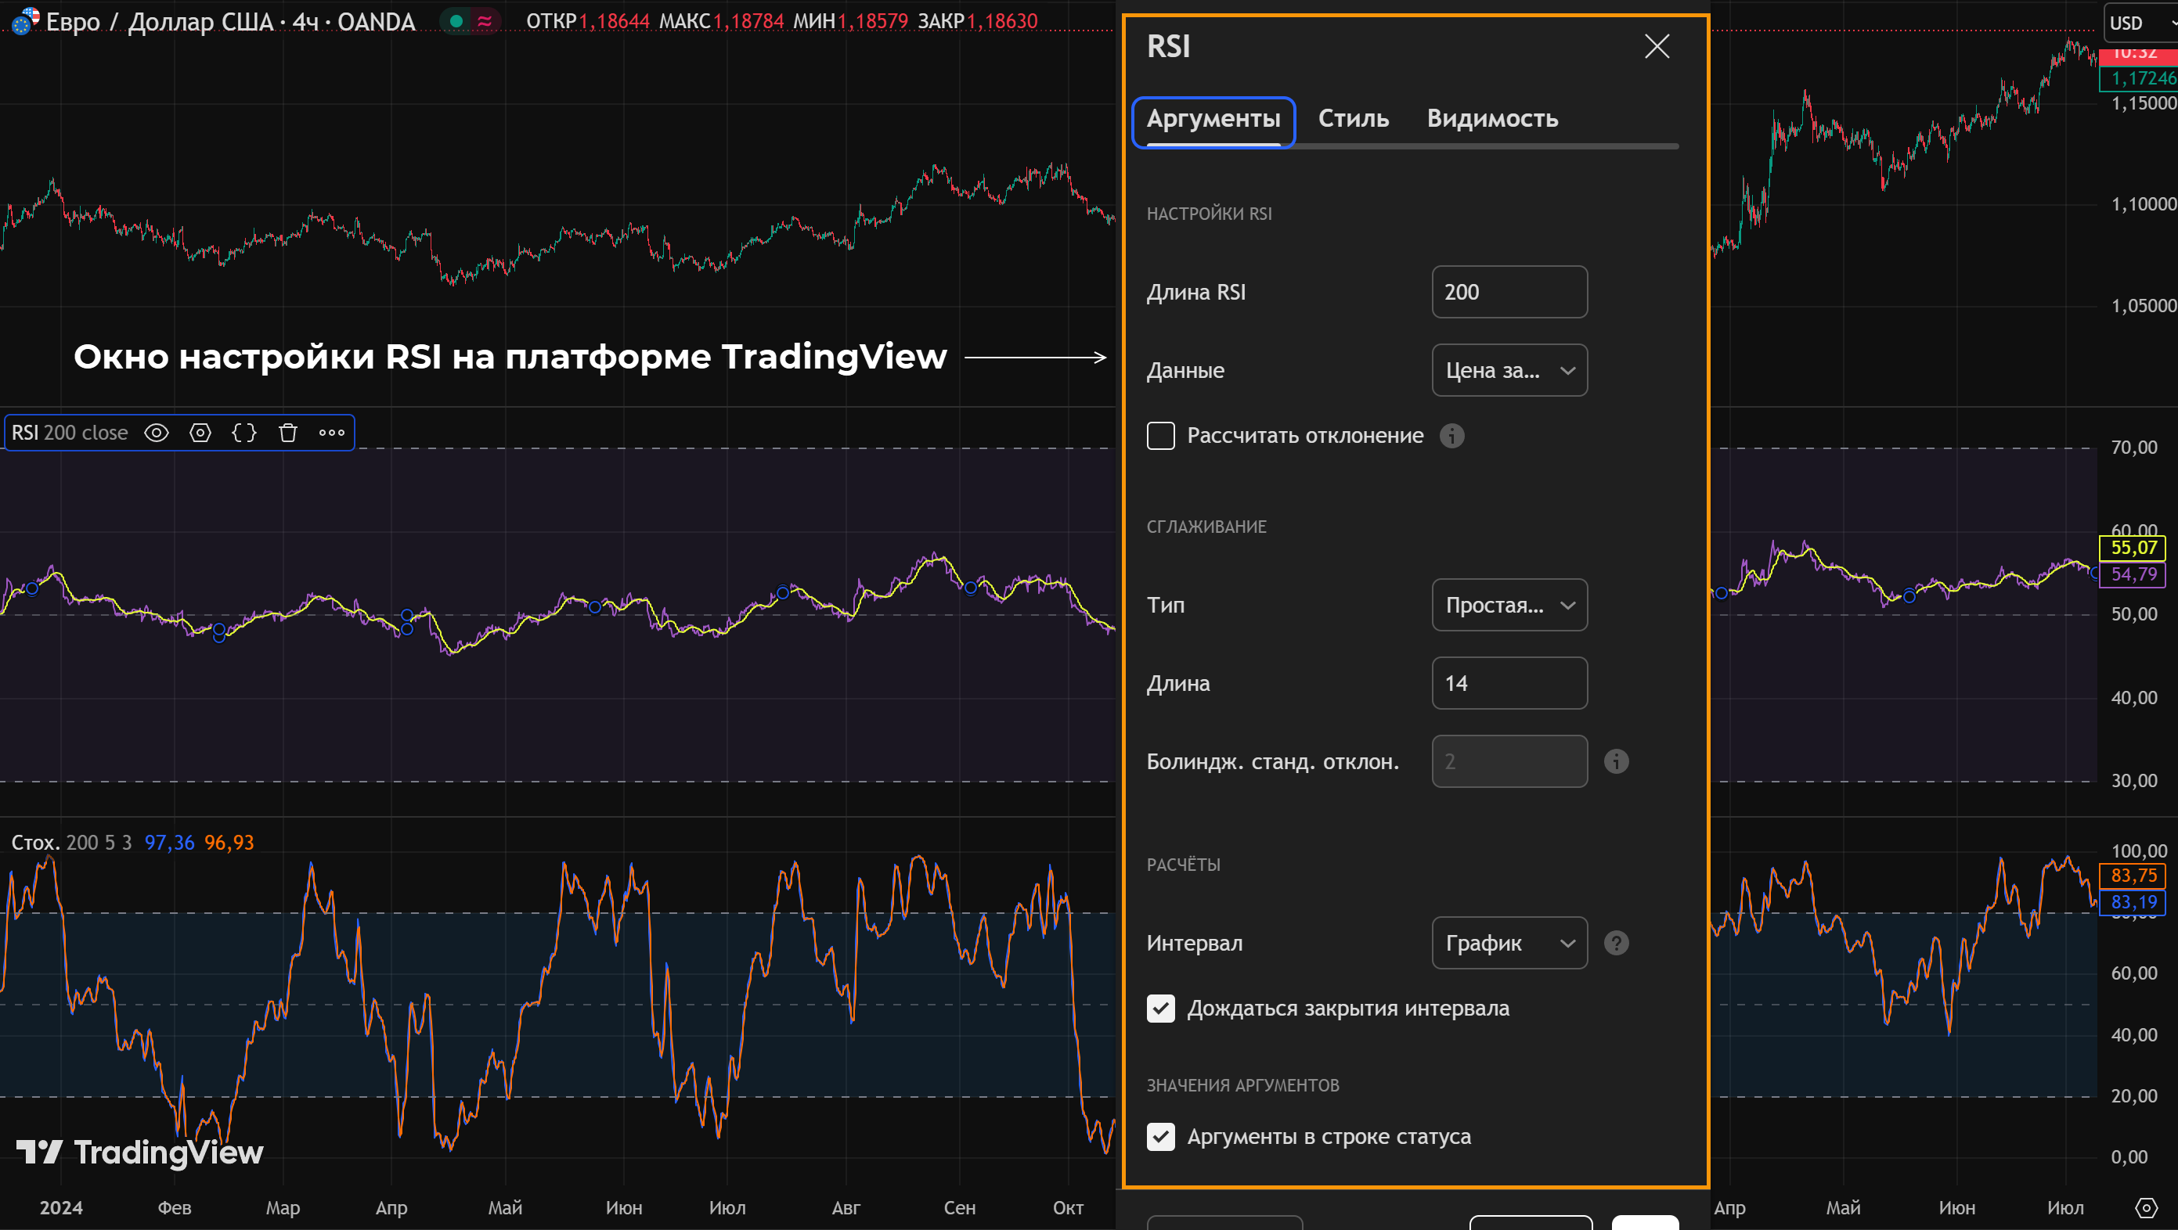Click the Длина RSI input field

(x=1509, y=293)
